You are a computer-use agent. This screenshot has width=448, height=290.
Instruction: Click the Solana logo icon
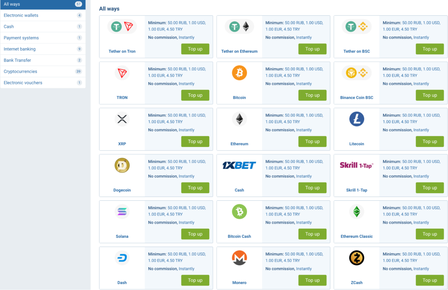[x=122, y=212]
